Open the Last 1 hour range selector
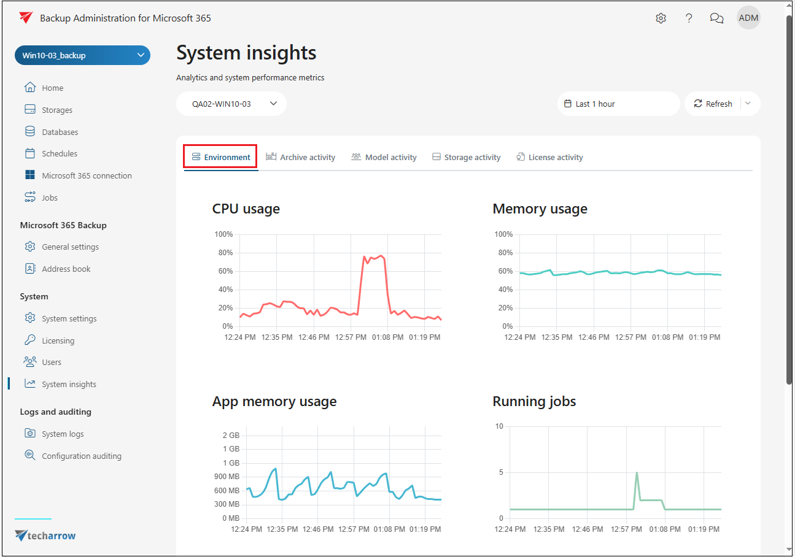795x557 pixels. point(618,104)
